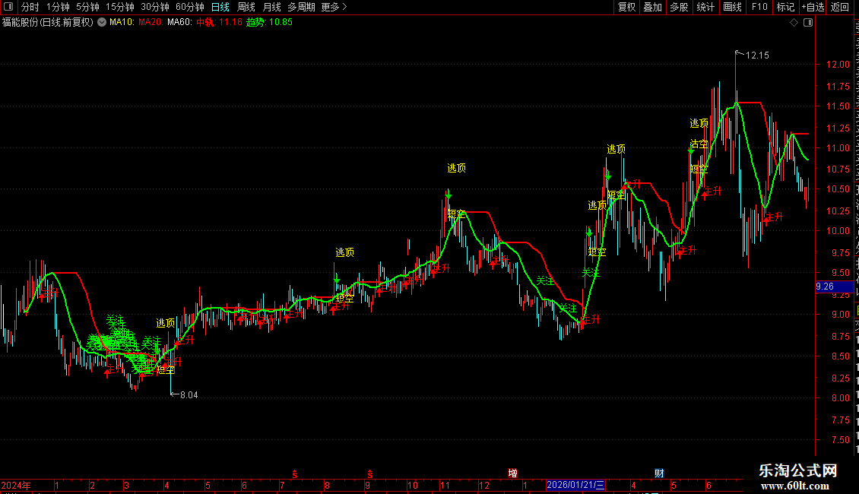Viewport: 859px width, 494px height.
Task: Click the 8.04 low price label
Action: [x=189, y=395]
